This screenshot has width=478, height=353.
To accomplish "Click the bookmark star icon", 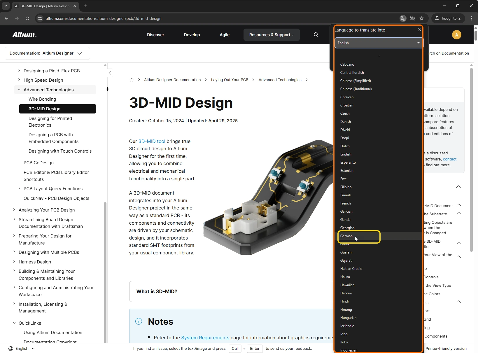I will 422,18.
